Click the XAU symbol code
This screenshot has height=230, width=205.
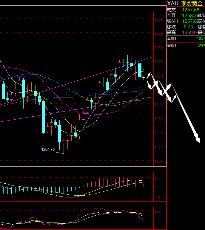tap(172, 4)
